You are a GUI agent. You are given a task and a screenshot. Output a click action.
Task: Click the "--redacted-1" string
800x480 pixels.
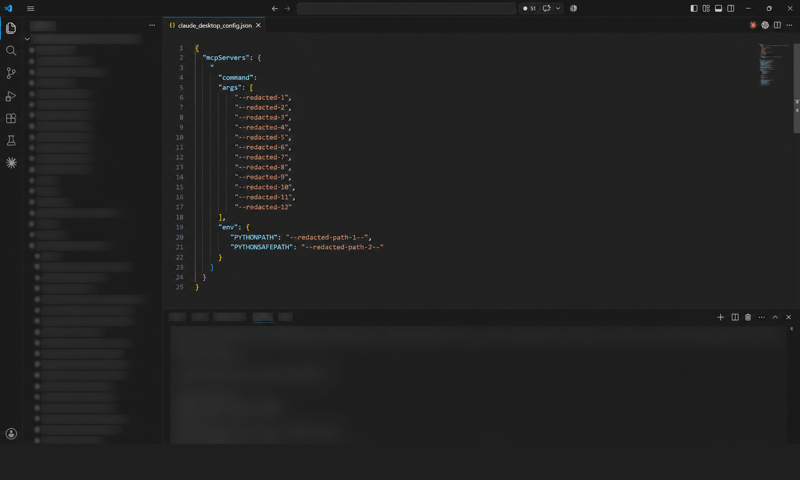[261, 97]
